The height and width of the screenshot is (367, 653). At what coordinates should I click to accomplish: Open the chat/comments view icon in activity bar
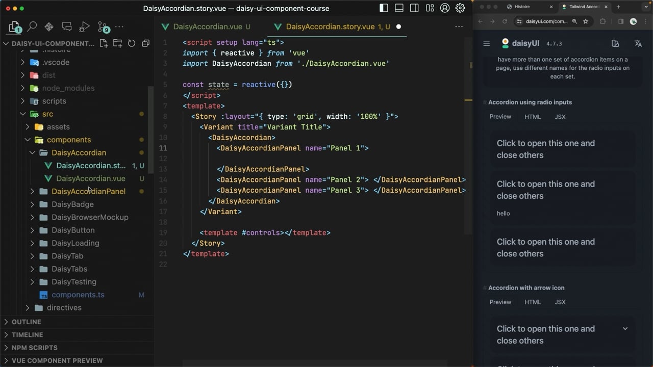pos(67,27)
